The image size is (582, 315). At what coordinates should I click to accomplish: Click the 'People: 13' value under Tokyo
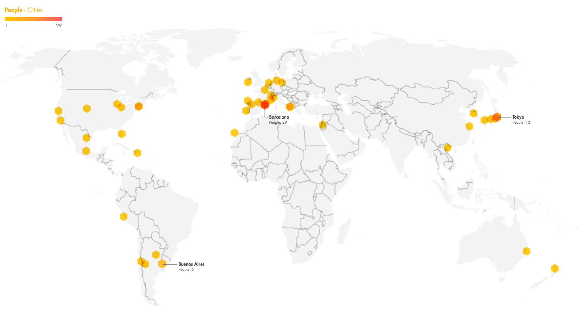point(521,122)
